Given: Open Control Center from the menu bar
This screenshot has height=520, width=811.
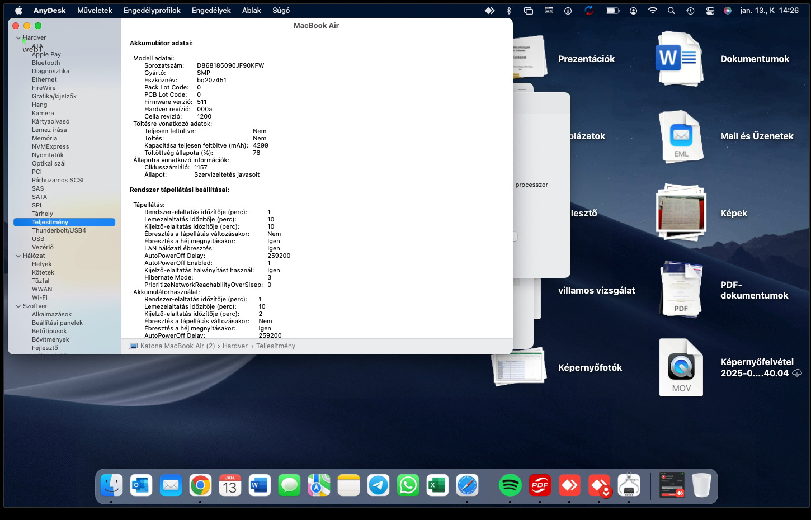Looking at the screenshot, I should click(x=710, y=11).
